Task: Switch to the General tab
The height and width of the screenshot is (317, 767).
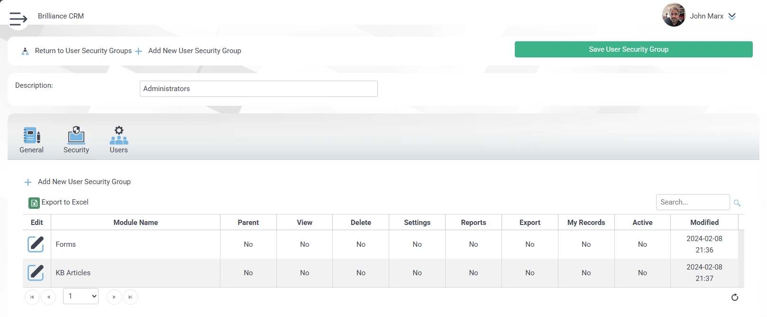Action: (x=31, y=140)
